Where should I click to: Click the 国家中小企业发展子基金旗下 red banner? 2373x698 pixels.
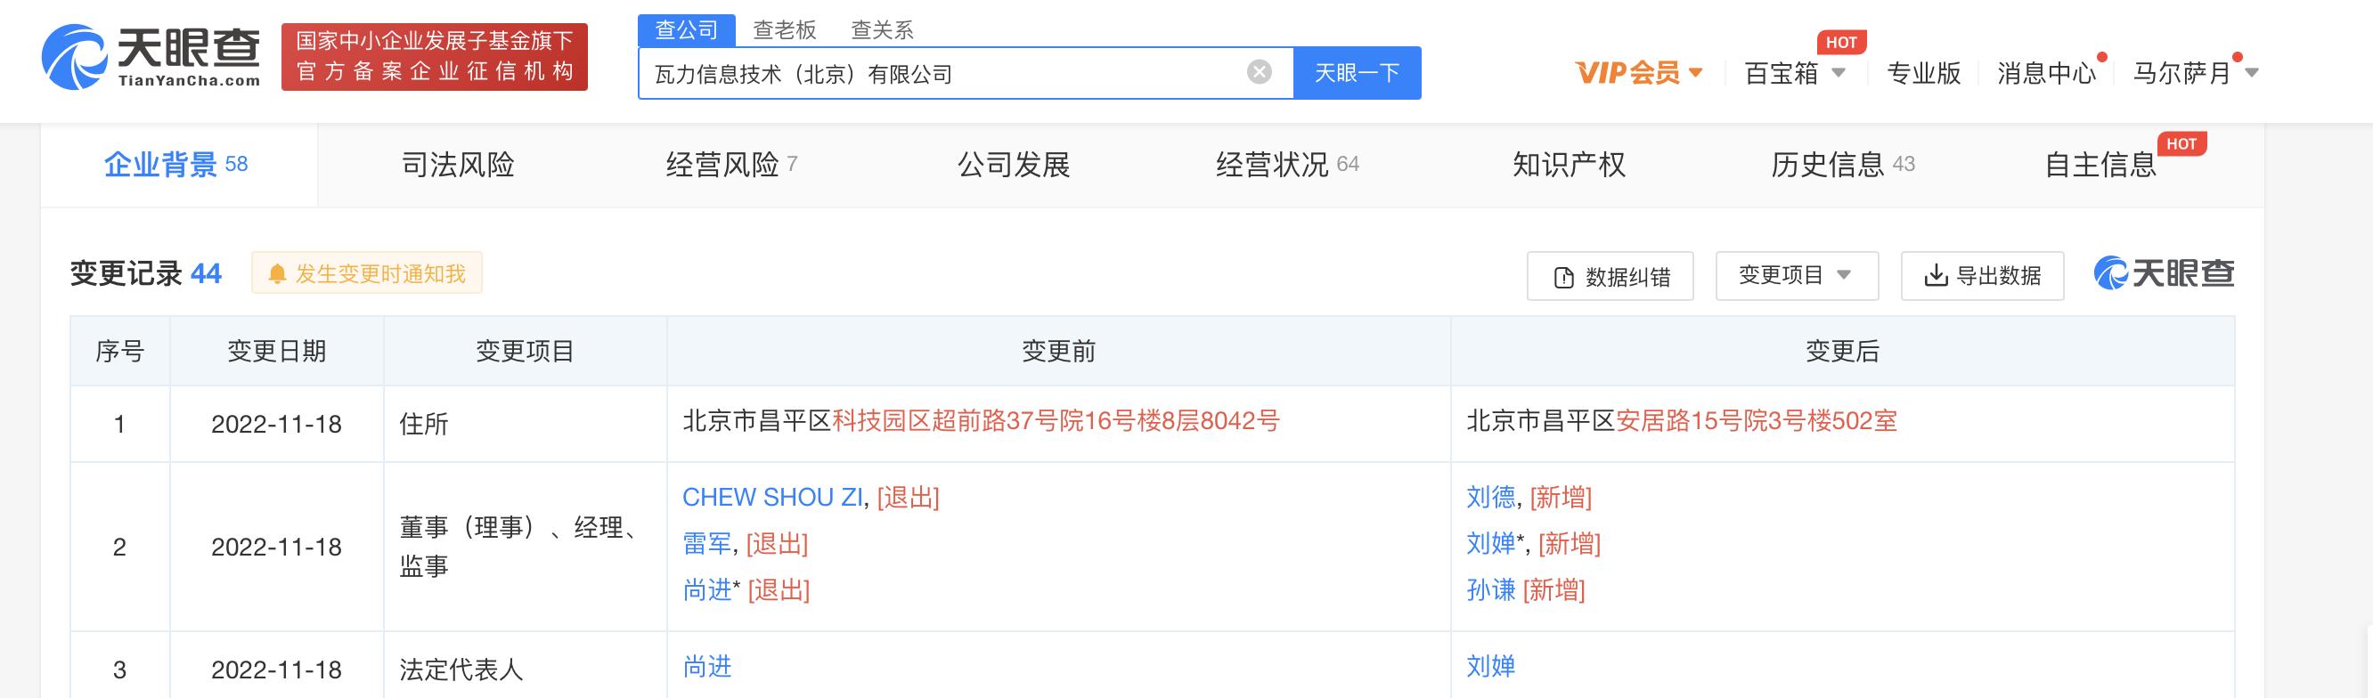(434, 57)
